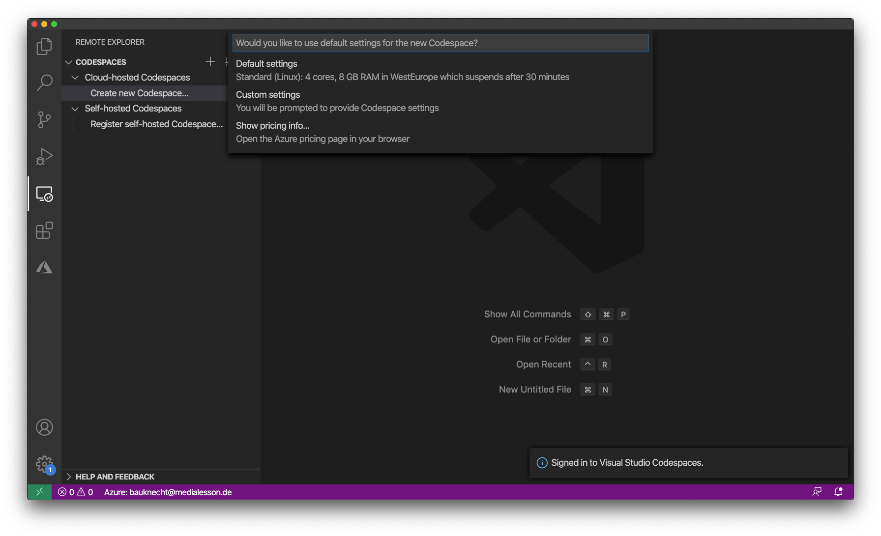The height and width of the screenshot is (536, 881).
Task: Open the Source Control view
Action: [44, 119]
